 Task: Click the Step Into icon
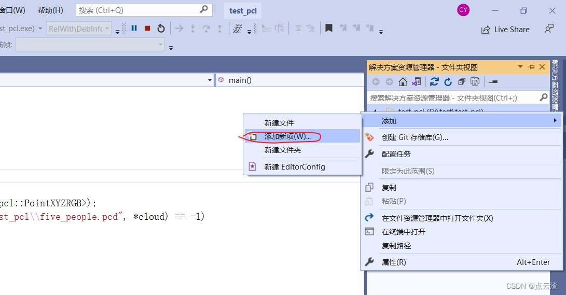(193, 29)
